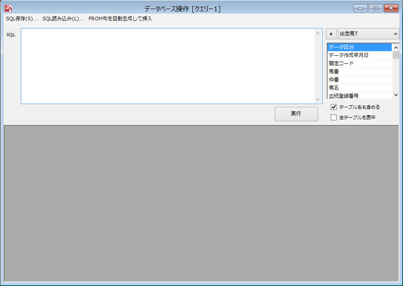Select 枠番 field in list
Screen dimensions: 403x286
[x=360, y=80]
